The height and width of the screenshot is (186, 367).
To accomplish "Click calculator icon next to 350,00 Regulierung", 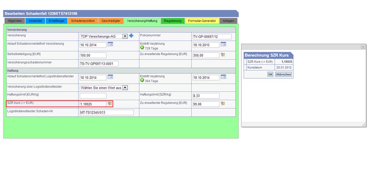I will click(223, 55).
